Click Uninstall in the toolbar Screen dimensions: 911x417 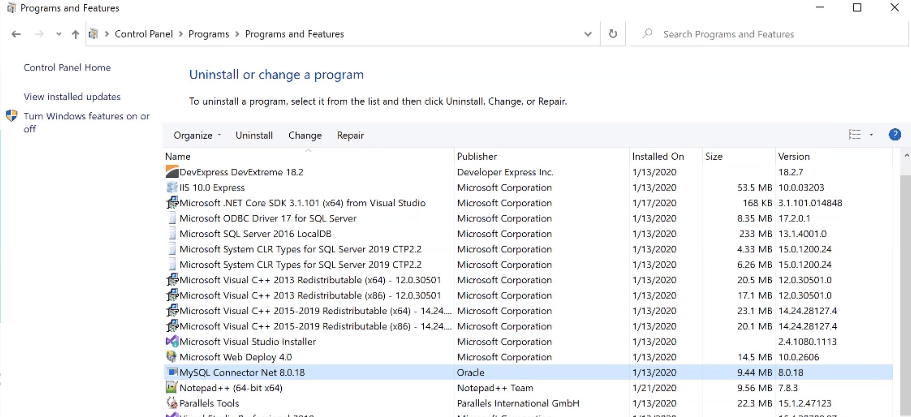coord(254,136)
